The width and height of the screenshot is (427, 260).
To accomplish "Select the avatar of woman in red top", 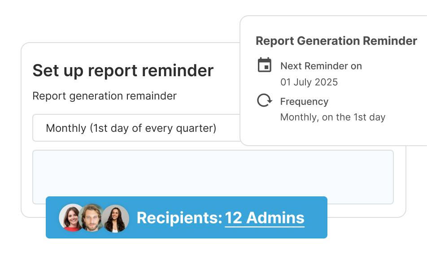I will [x=70, y=217].
